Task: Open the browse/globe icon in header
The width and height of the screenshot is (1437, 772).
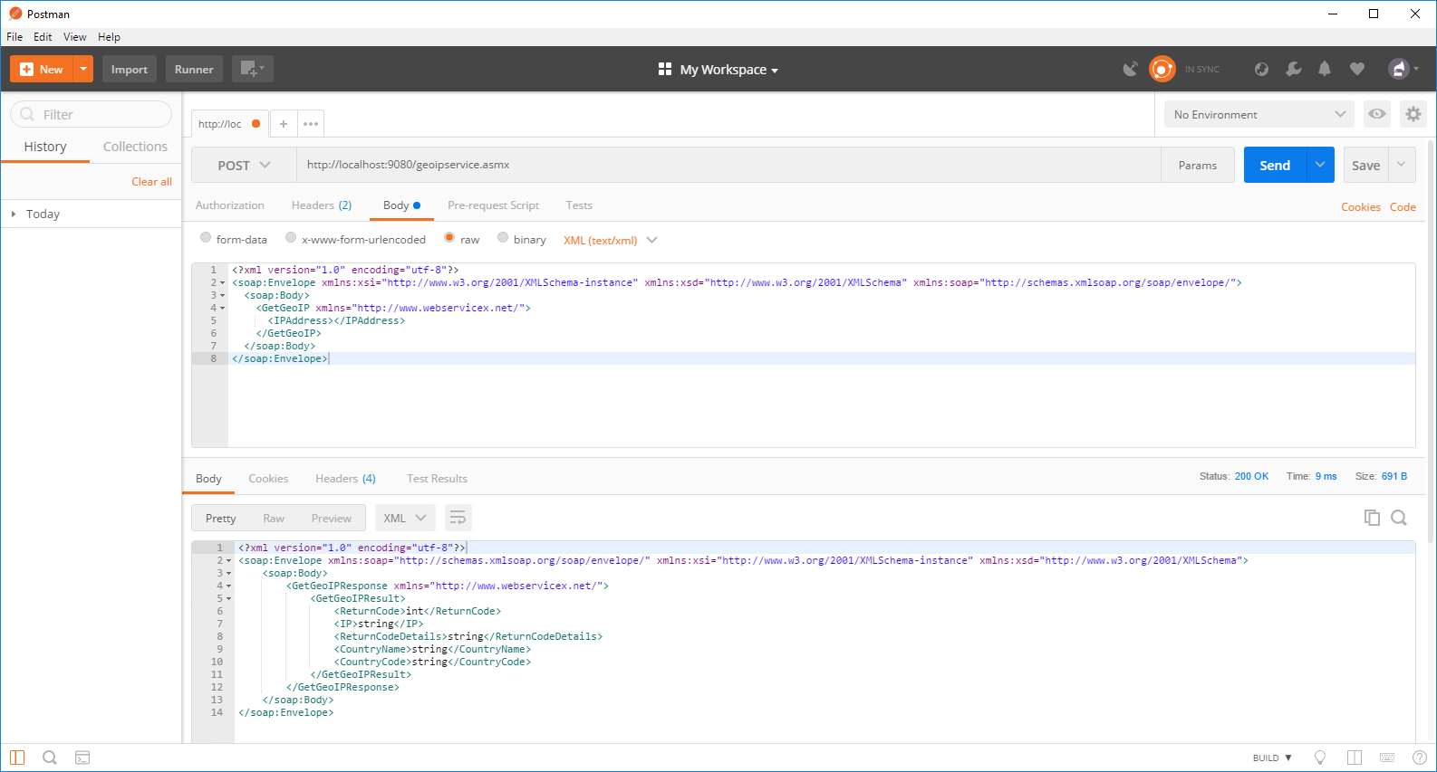Action: 1261,69
